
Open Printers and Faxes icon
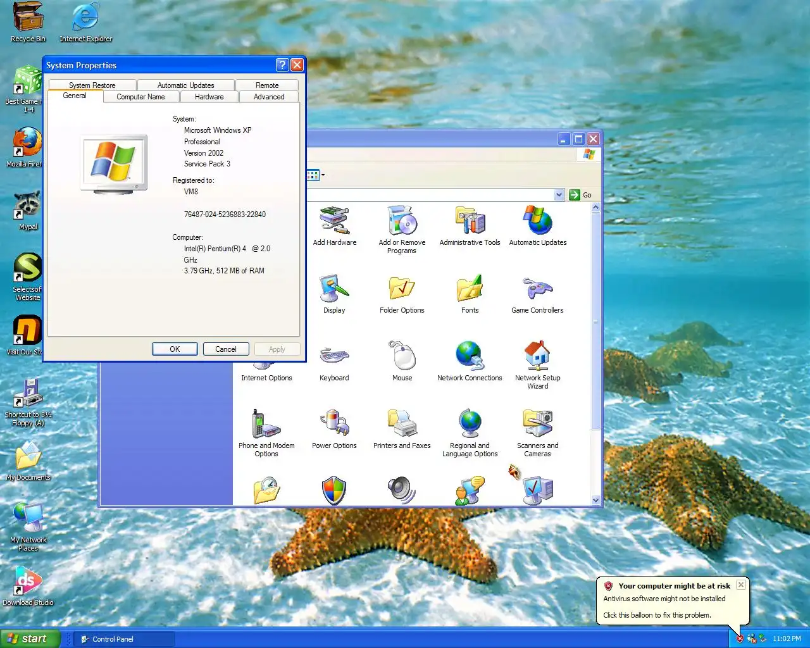[402, 429]
